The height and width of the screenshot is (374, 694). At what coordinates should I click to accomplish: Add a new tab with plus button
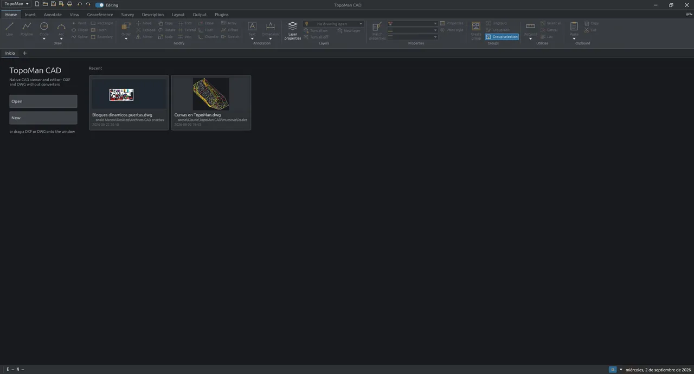[24, 53]
